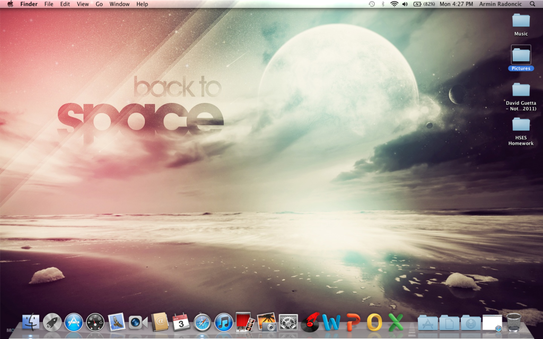Viewport: 543px width, 339px height.
Task: Click the minimized window thumbnail in dock
Action: [x=492, y=323]
